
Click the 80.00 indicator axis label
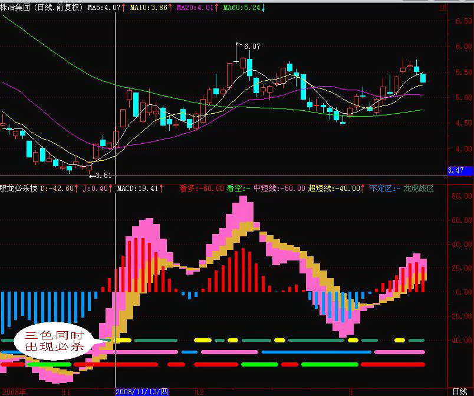462,196
